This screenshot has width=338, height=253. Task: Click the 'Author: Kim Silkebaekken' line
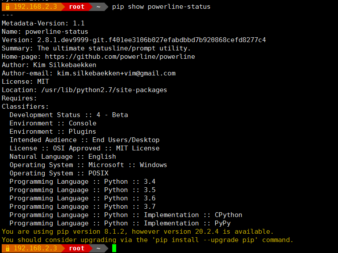click(49, 65)
